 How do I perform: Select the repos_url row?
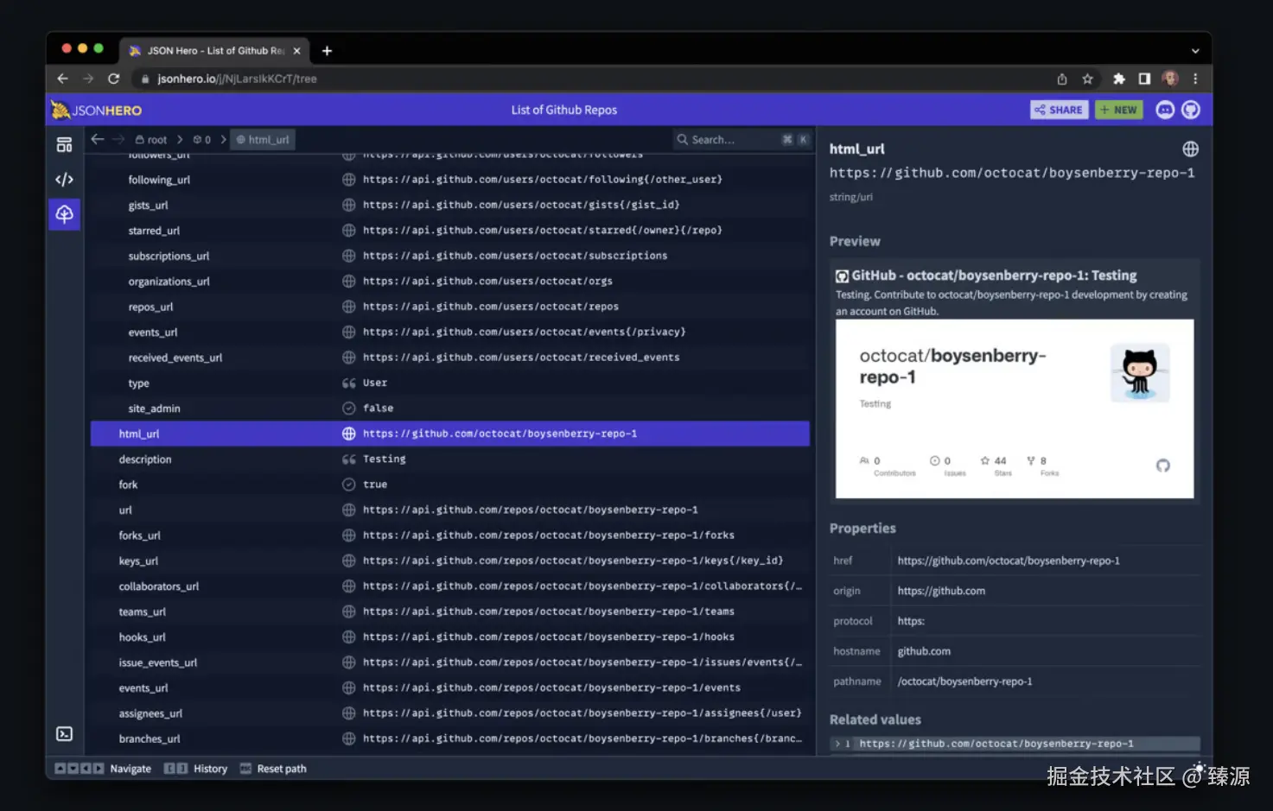pyautogui.click(x=449, y=307)
